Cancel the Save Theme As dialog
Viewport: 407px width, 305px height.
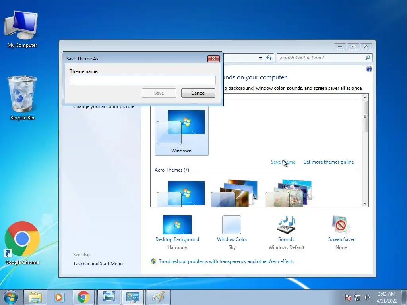click(x=198, y=93)
